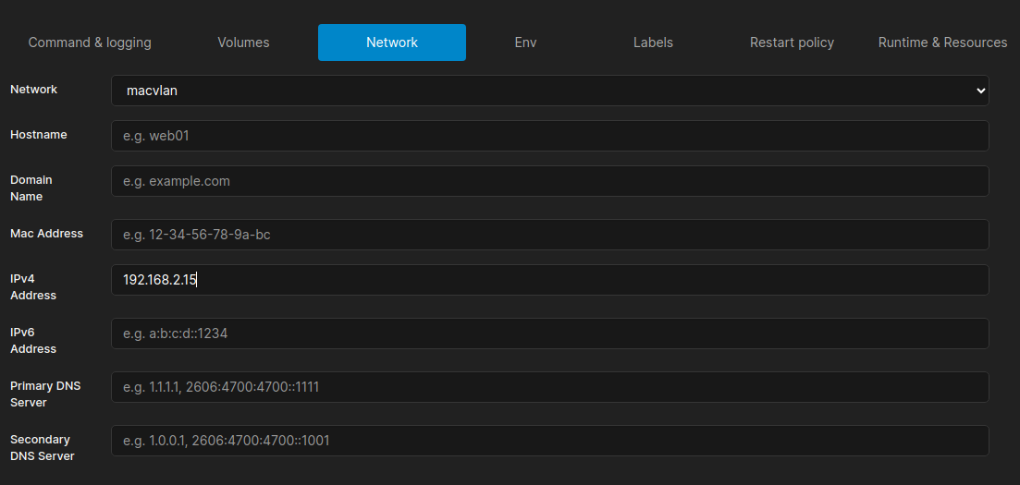The height and width of the screenshot is (485, 1020).
Task: Click the Primary DNS Server label
Action: [45, 394]
